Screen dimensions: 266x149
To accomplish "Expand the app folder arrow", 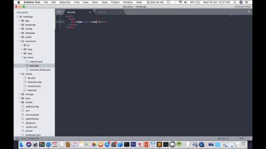I will click(x=20, y=21).
